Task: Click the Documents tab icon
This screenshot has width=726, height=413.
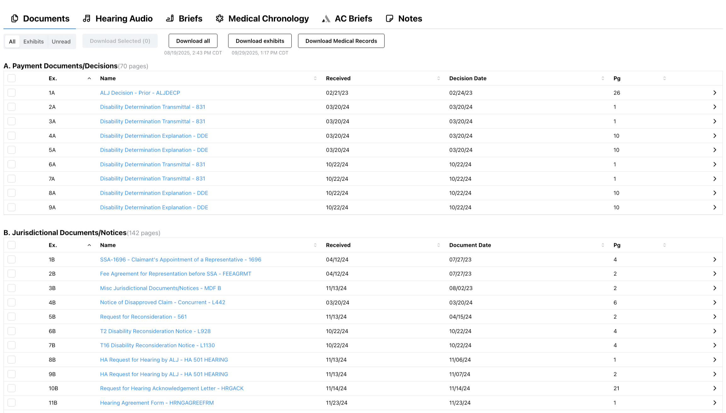Action: tap(14, 19)
